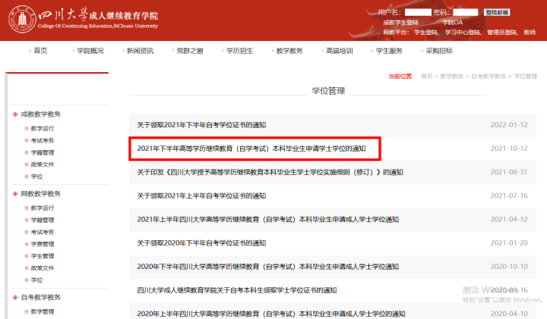547x319 pixels.
Task: Open 学生登陆 under 网教平台
Action: [x=425, y=33]
